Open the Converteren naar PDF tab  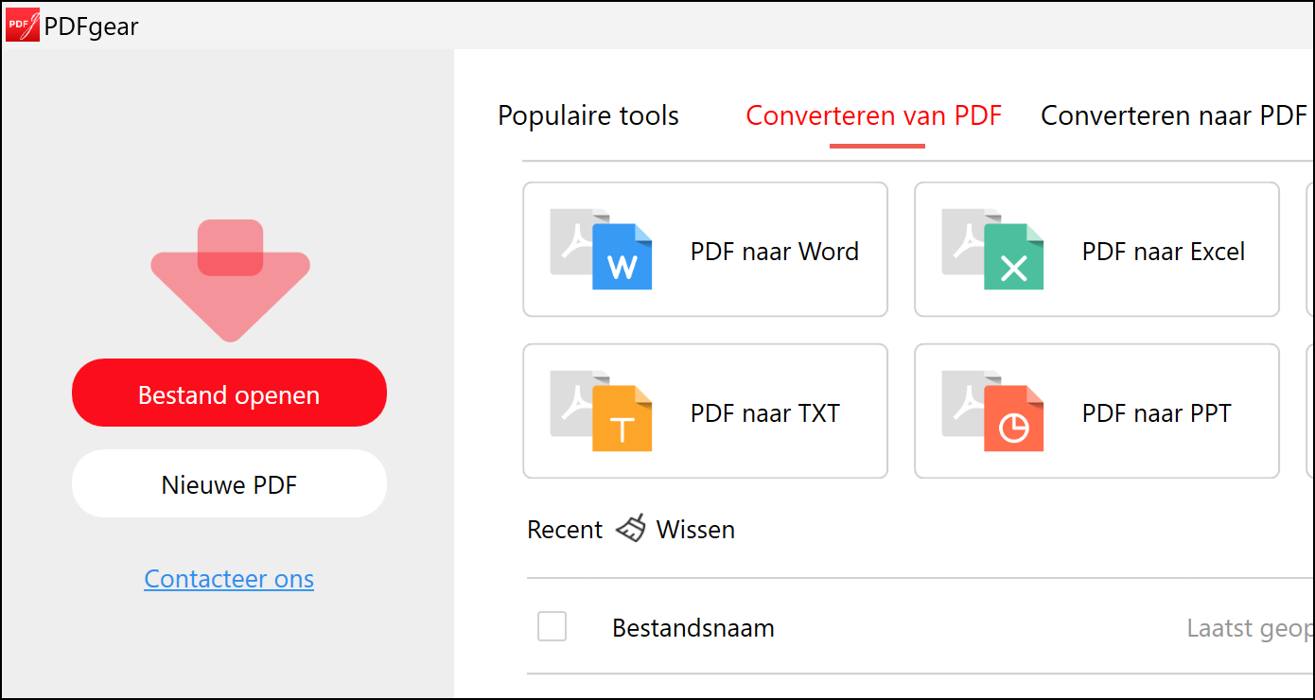pyautogui.click(x=1173, y=115)
